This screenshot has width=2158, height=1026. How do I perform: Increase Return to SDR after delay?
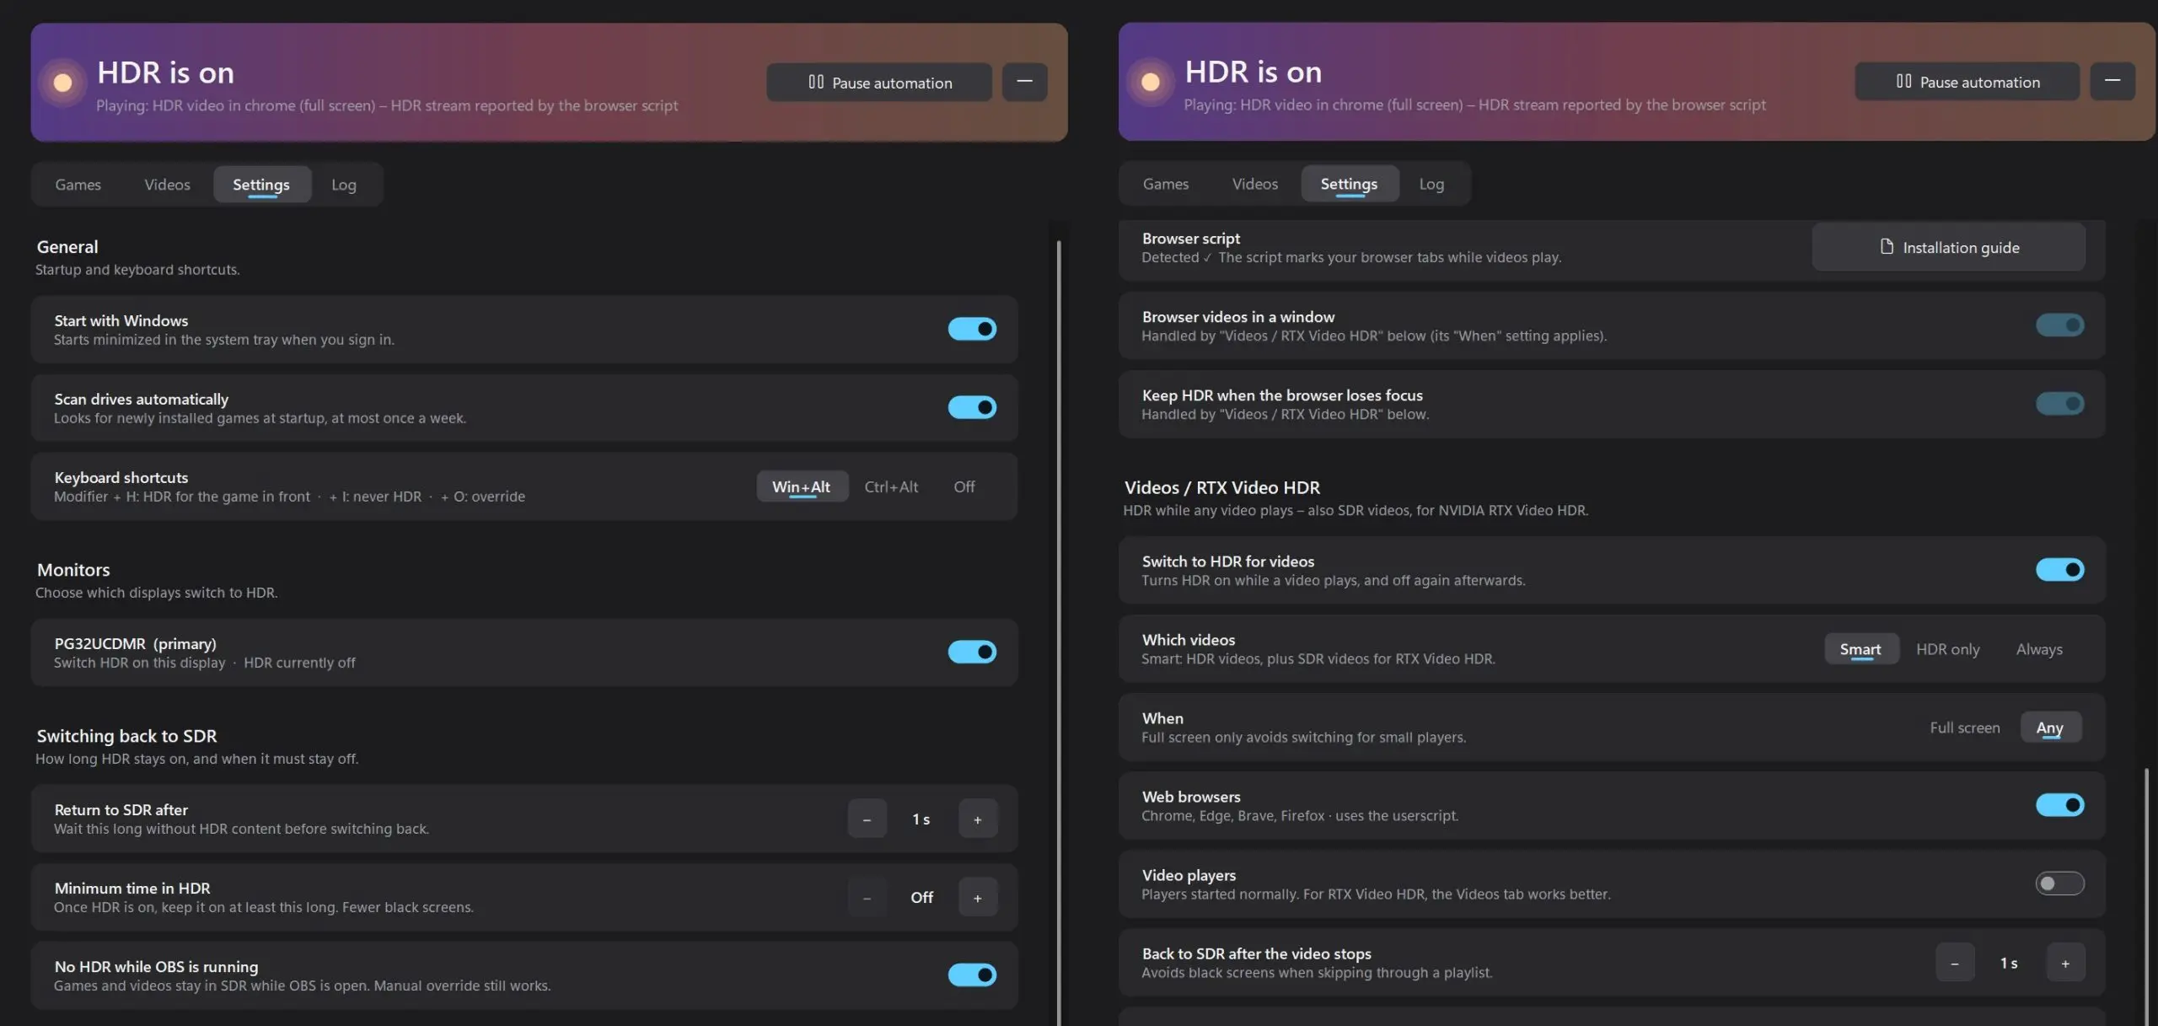click(978, 819)
